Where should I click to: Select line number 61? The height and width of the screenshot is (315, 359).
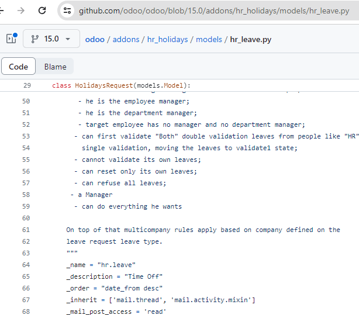(x=26, y=230)
